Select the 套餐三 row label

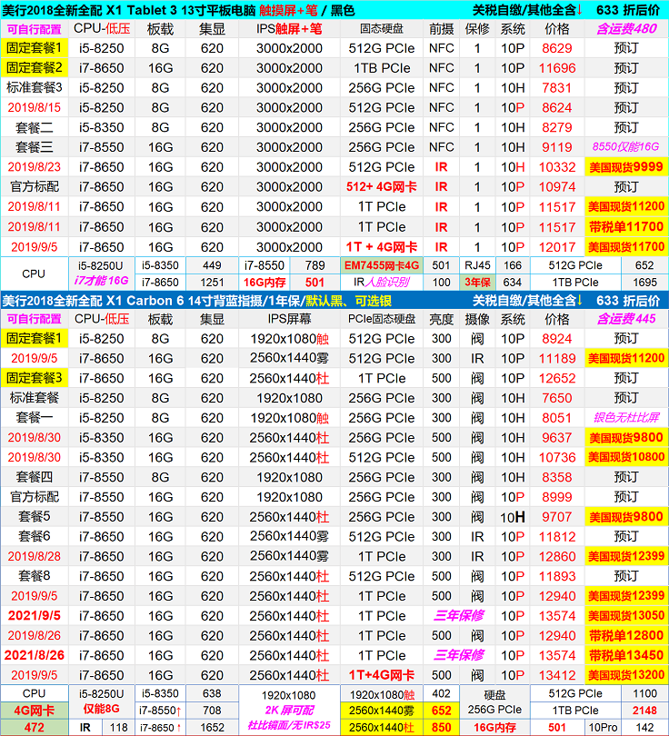pos(35,147)
